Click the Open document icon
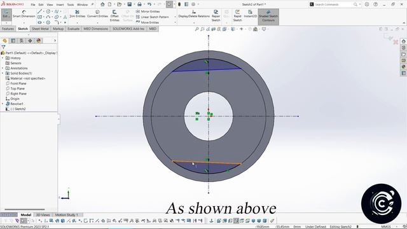This screenshot has height=229, width=407. pyautogui.click(x=119, y=4)
